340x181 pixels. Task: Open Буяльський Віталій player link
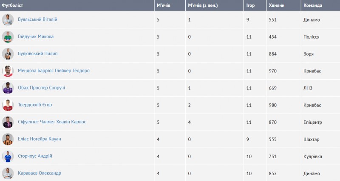pos(37,20)
